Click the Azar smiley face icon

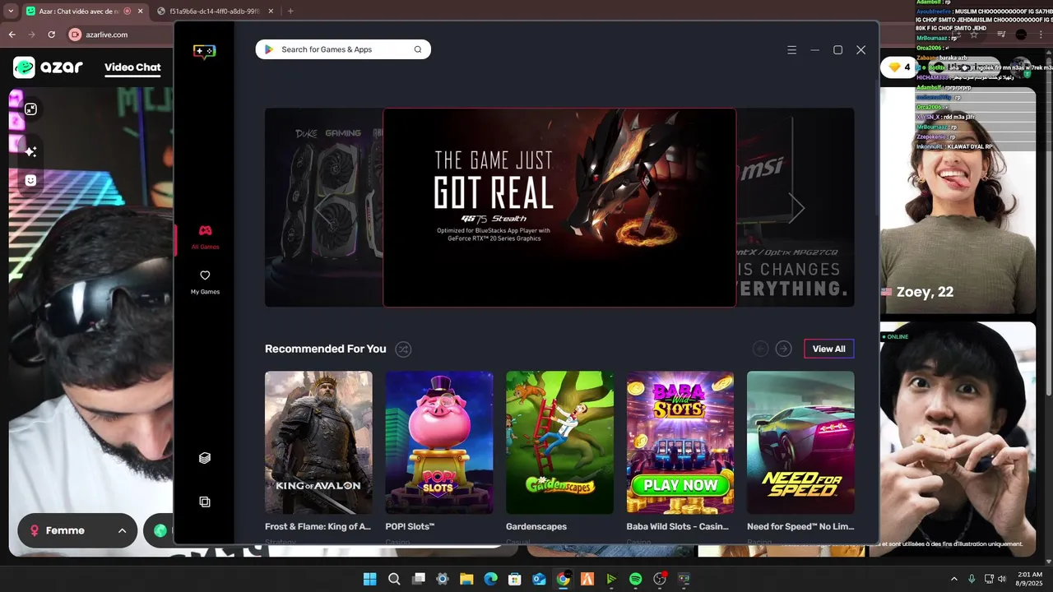tap(30, 180)
